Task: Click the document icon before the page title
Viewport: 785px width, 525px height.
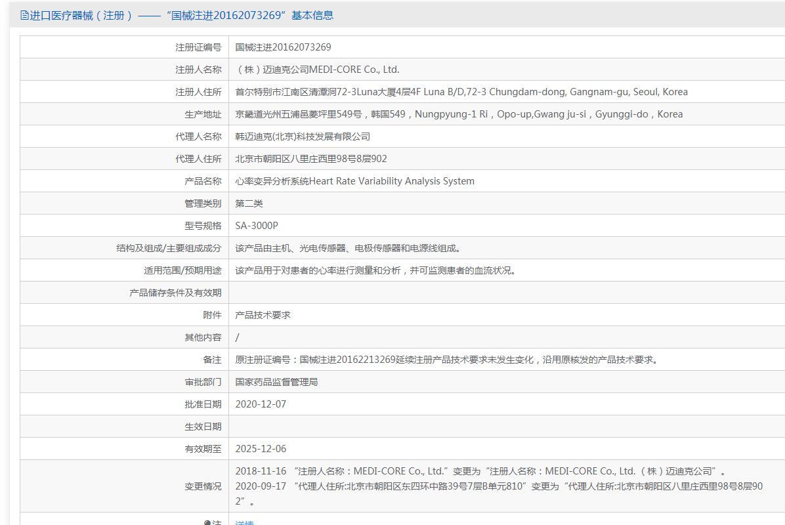Action: click(25, 15)
